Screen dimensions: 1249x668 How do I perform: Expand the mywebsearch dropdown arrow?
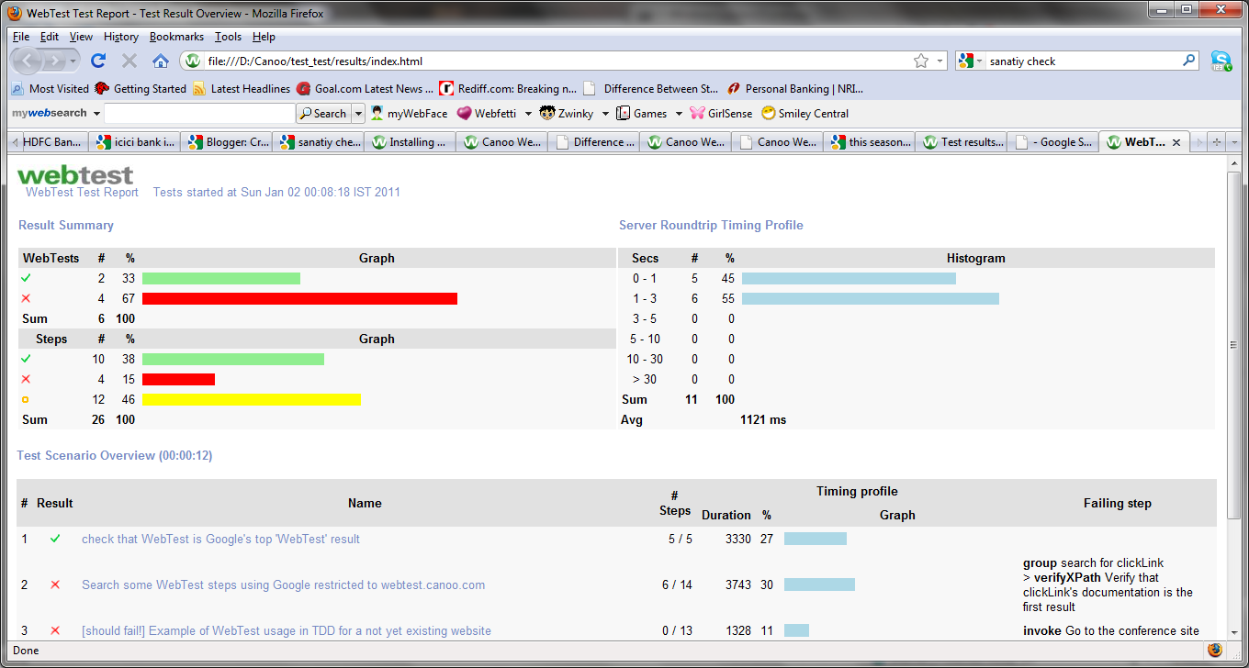coord(95,114)
